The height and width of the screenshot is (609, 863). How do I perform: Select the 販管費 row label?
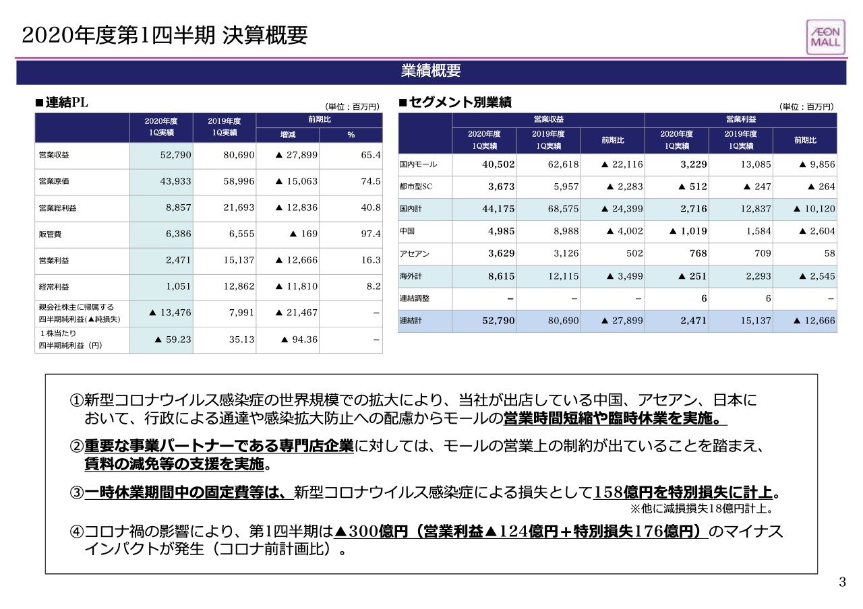(x=51, y=234)
